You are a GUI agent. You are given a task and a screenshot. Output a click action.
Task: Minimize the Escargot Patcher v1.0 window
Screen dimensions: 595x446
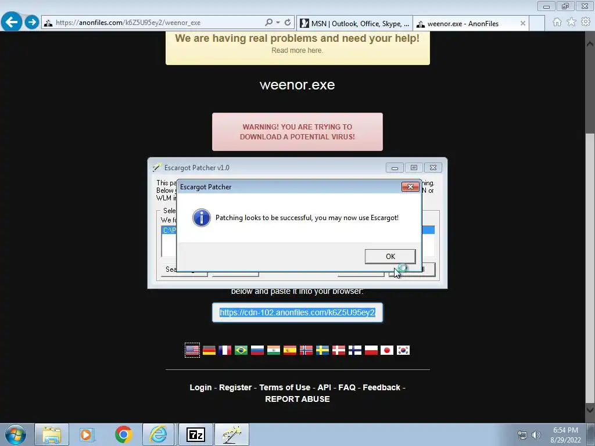coord(395,168)
